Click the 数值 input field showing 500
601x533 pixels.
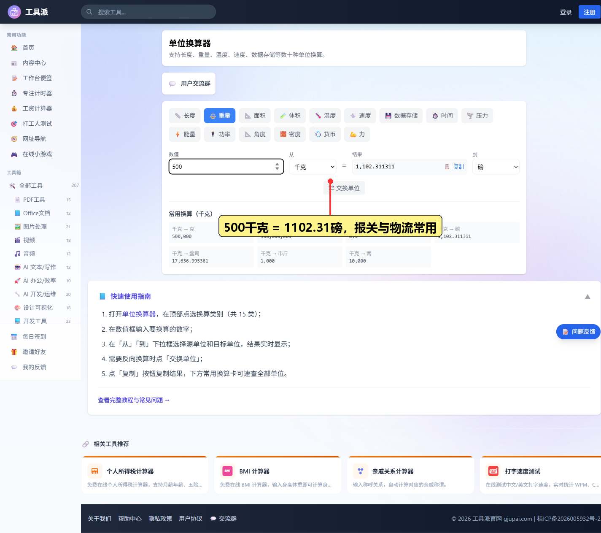click(x=226, y=167)
